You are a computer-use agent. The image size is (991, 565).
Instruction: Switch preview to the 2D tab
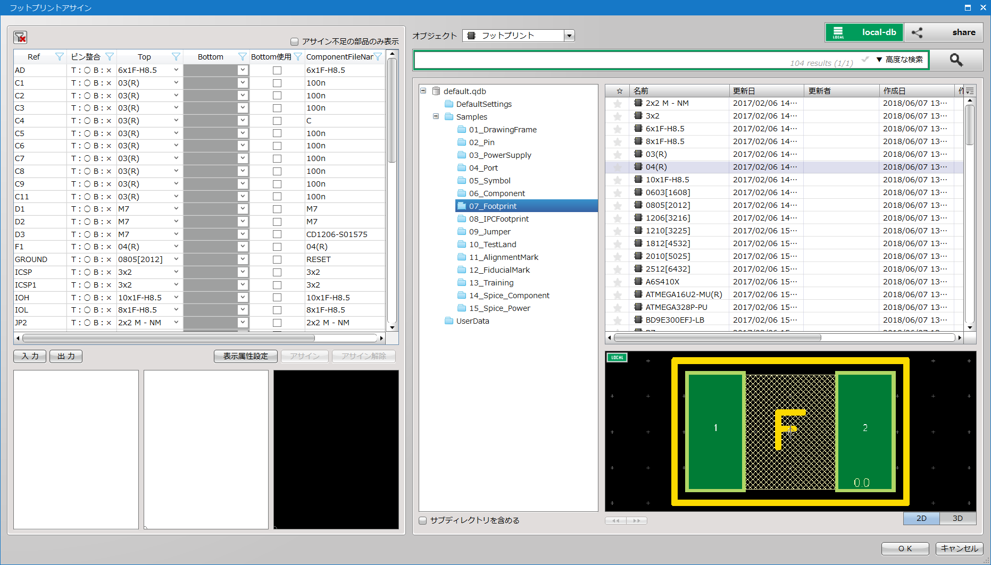[x=921, y=518]
